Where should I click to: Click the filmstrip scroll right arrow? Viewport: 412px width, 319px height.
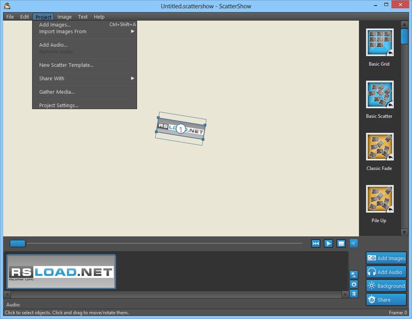(345, 294)
